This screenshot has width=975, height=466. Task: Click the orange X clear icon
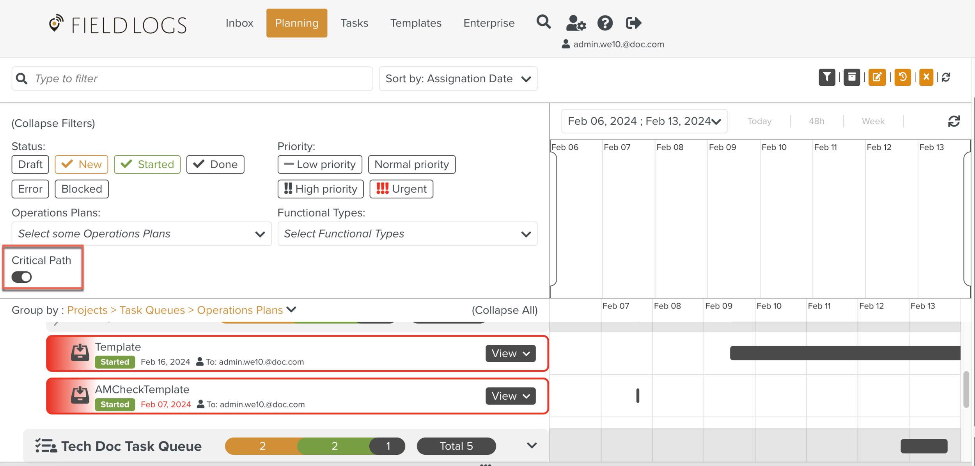926,77
